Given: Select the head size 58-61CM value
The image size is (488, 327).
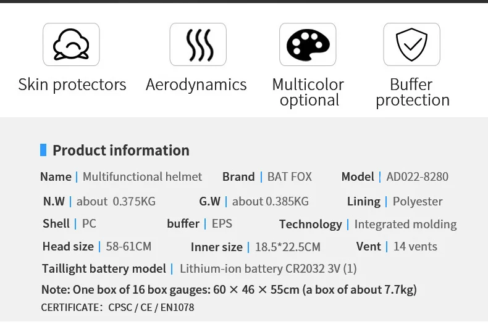Looking at the screenshot, I should 128,247.
